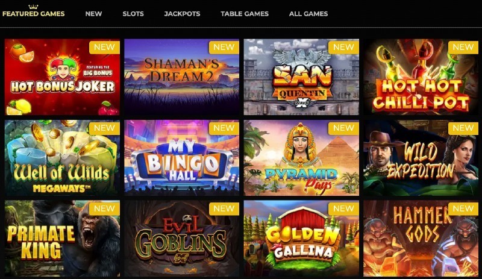
Task: Select the Evil Goblins game
Action: 182,239
